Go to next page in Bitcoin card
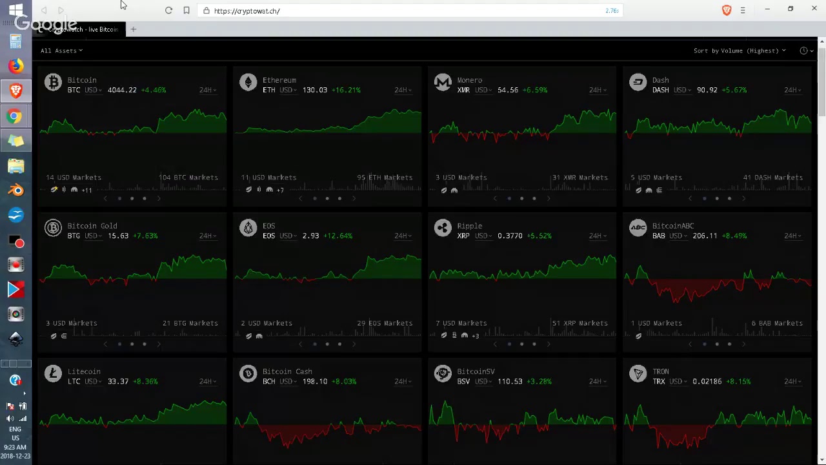The height and width of the screenshot is (465, 826). (x=159, y=198)
